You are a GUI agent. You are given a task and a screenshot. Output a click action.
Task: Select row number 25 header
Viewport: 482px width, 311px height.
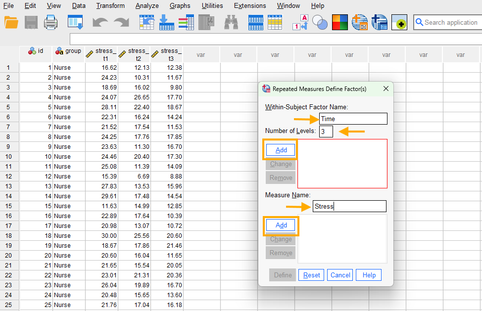(8, 305)
